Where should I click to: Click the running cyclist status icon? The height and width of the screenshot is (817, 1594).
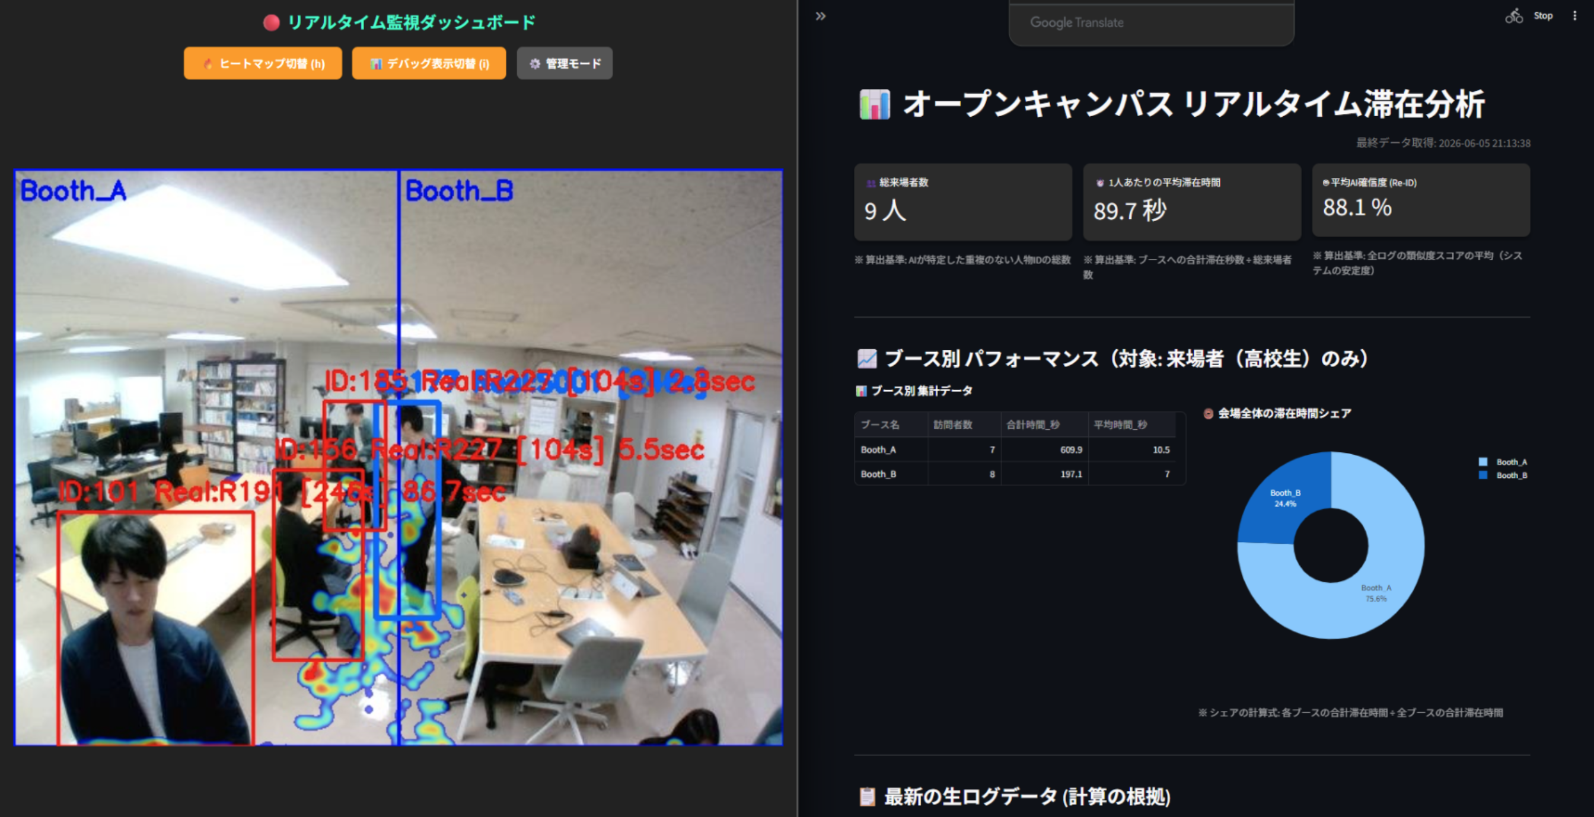[1513, 16]
